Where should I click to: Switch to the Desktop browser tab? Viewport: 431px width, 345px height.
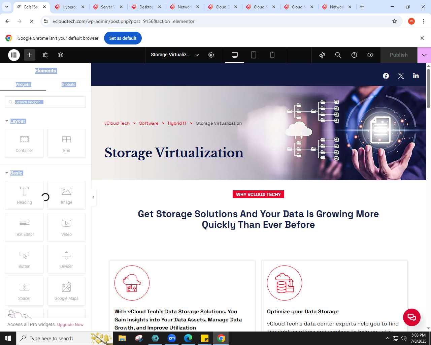[x=146, y=7]
